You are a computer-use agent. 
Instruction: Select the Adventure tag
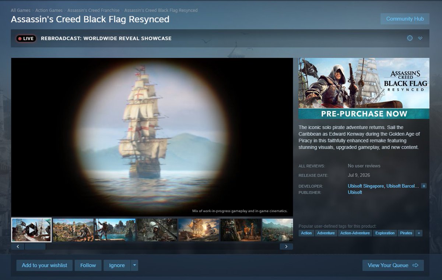coord(326,233)
